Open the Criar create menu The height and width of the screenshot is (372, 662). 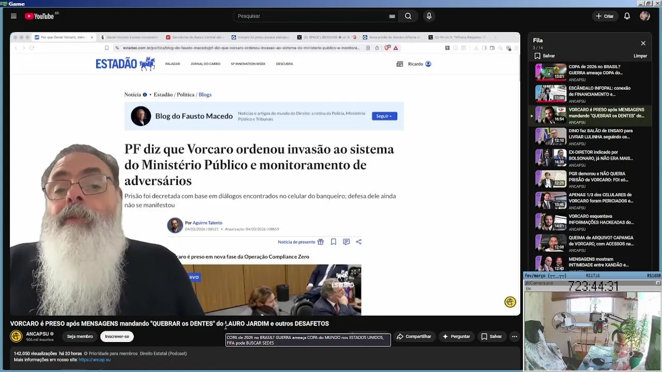[x=604, y=16]
